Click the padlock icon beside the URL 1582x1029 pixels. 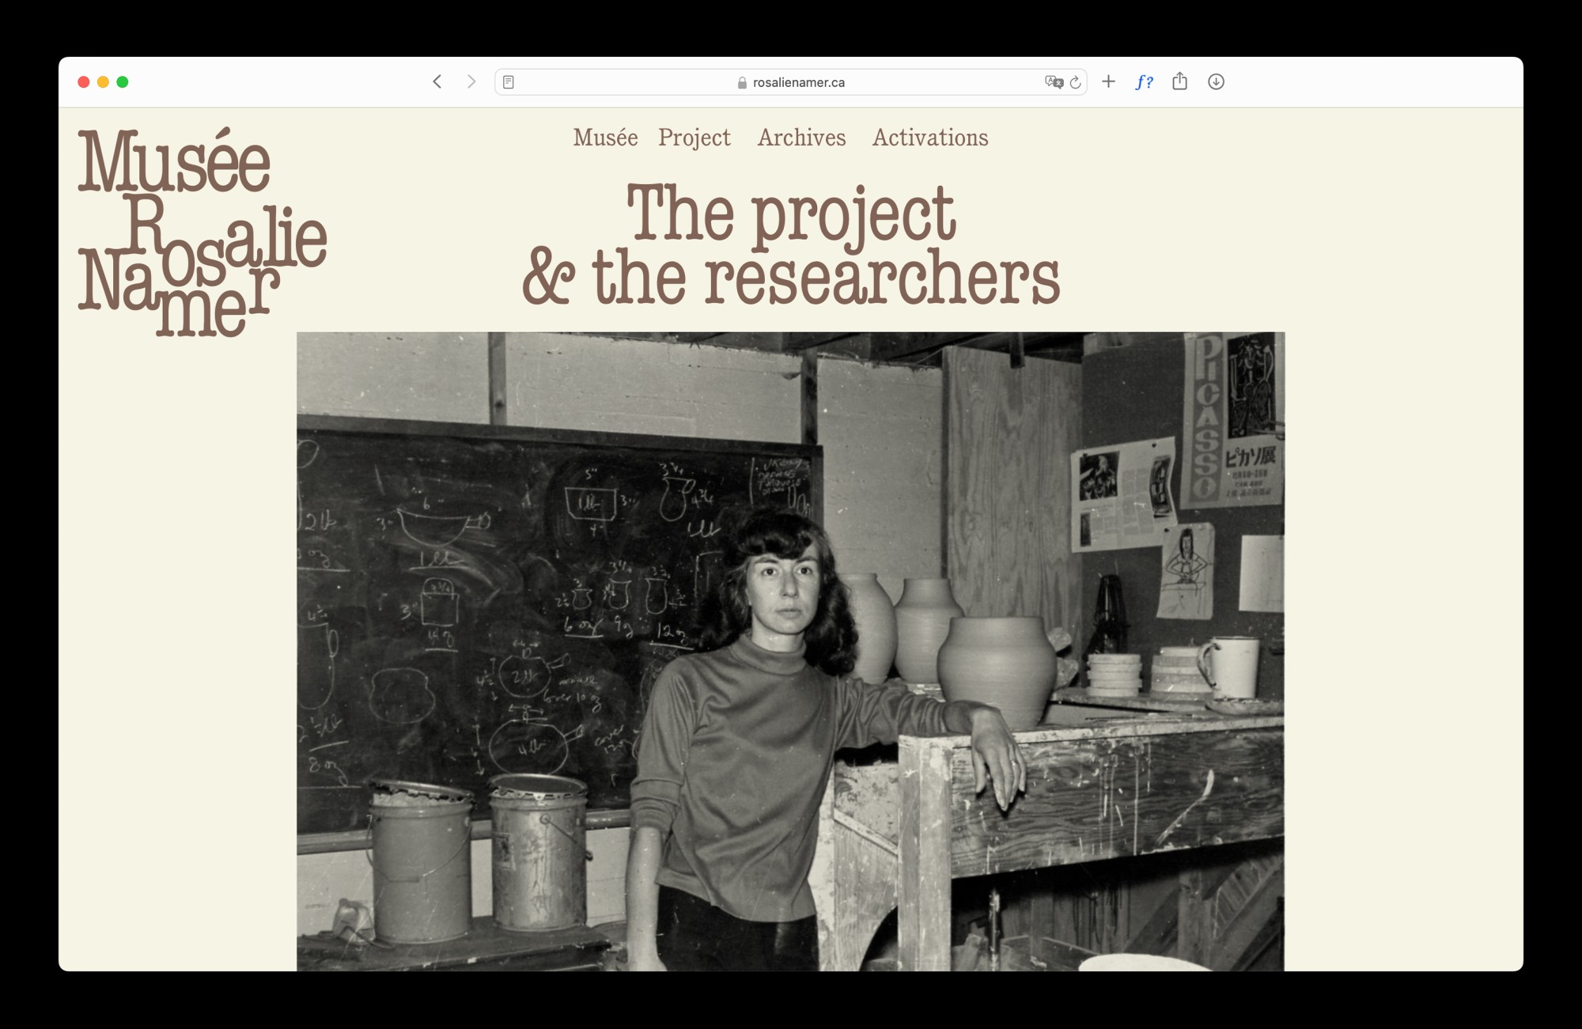(742, 82)
